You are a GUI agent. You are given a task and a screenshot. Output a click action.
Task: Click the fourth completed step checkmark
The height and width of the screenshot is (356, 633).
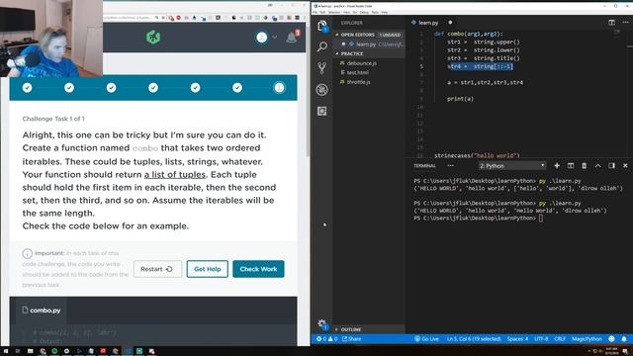coord(153,88)
